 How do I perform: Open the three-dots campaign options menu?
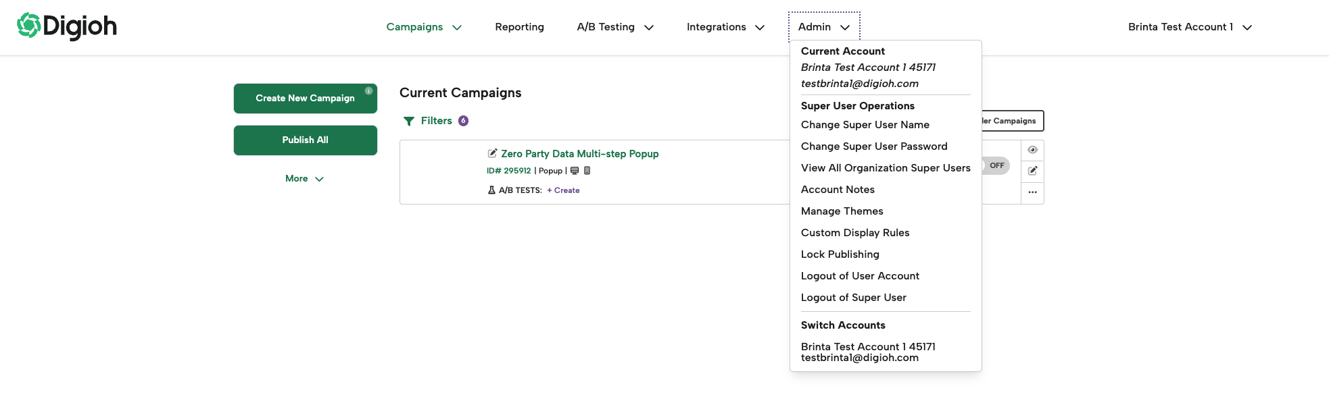coord(1032,192)
